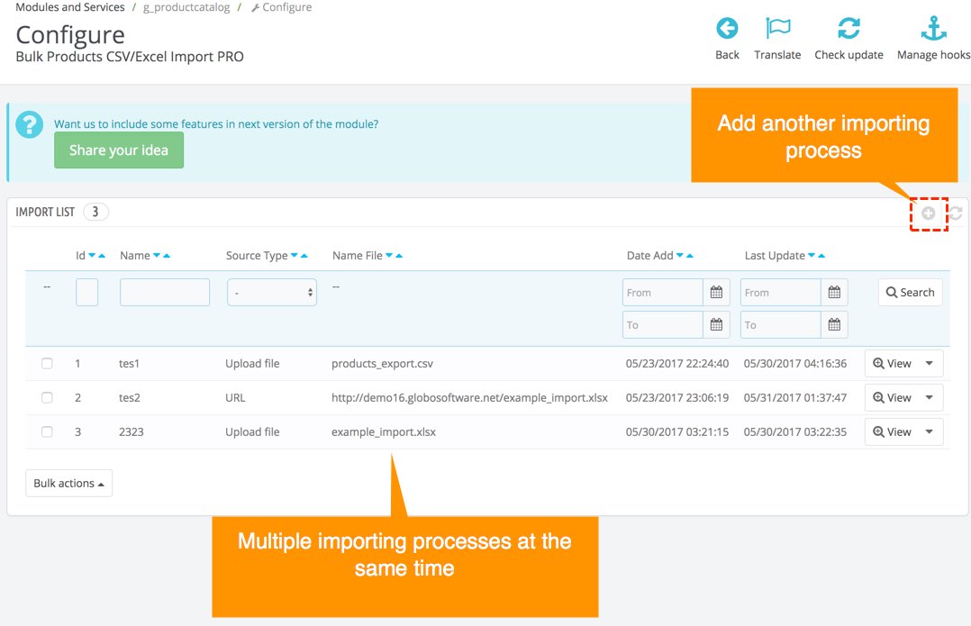Viewport: 971px width, 626px height.
Task: Click the Check update refresh icon
Action: 848,29
